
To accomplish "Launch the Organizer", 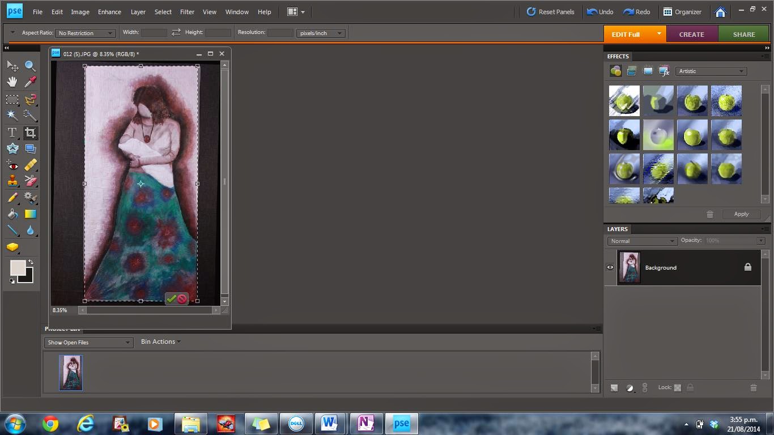I will (683, 11).
